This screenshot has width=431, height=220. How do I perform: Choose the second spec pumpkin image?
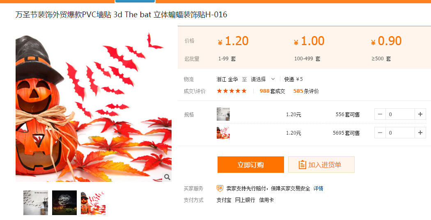pos(223,133)
